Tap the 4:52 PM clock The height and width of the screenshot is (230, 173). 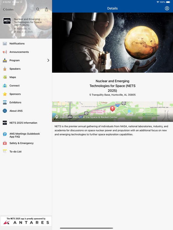click(x=7, y=2)
